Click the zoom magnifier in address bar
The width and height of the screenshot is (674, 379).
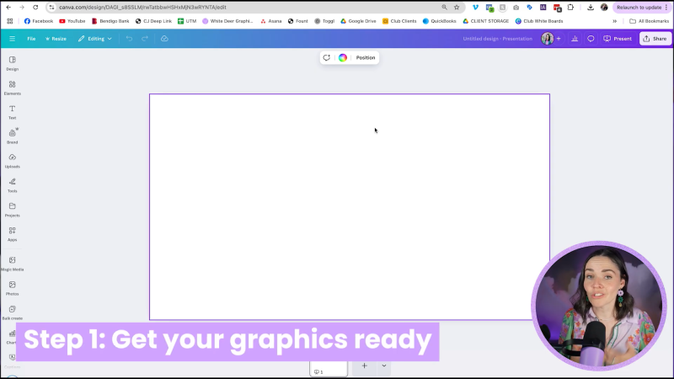click(x=444, y=8)
